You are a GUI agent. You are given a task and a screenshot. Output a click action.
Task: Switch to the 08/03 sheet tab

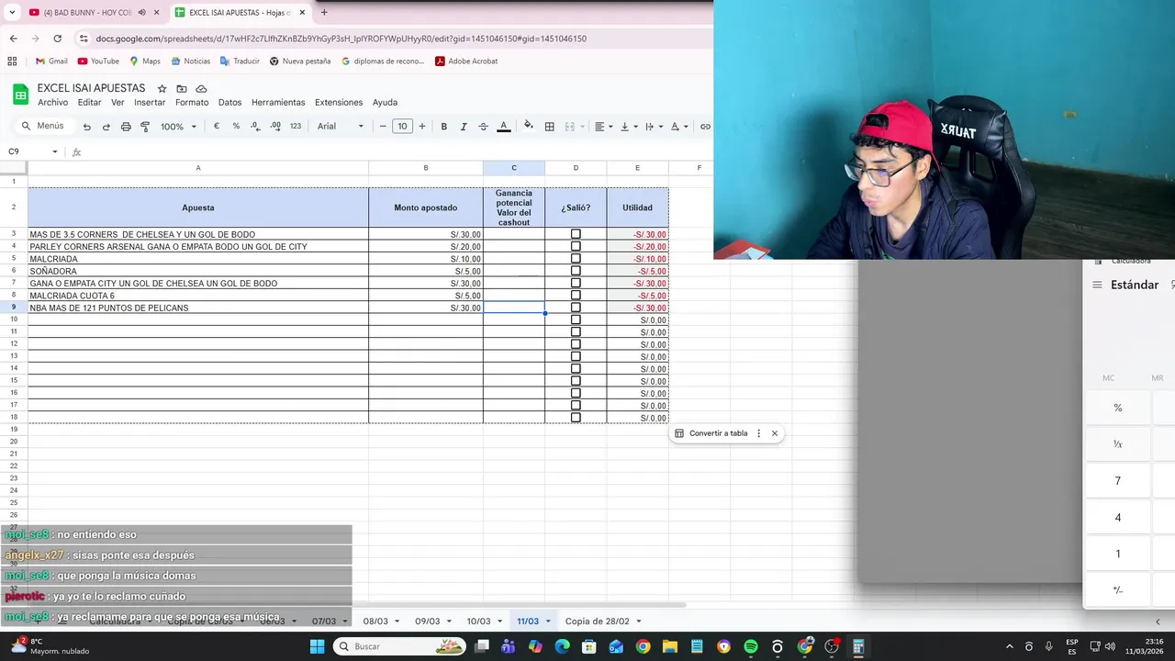point(375,622)
